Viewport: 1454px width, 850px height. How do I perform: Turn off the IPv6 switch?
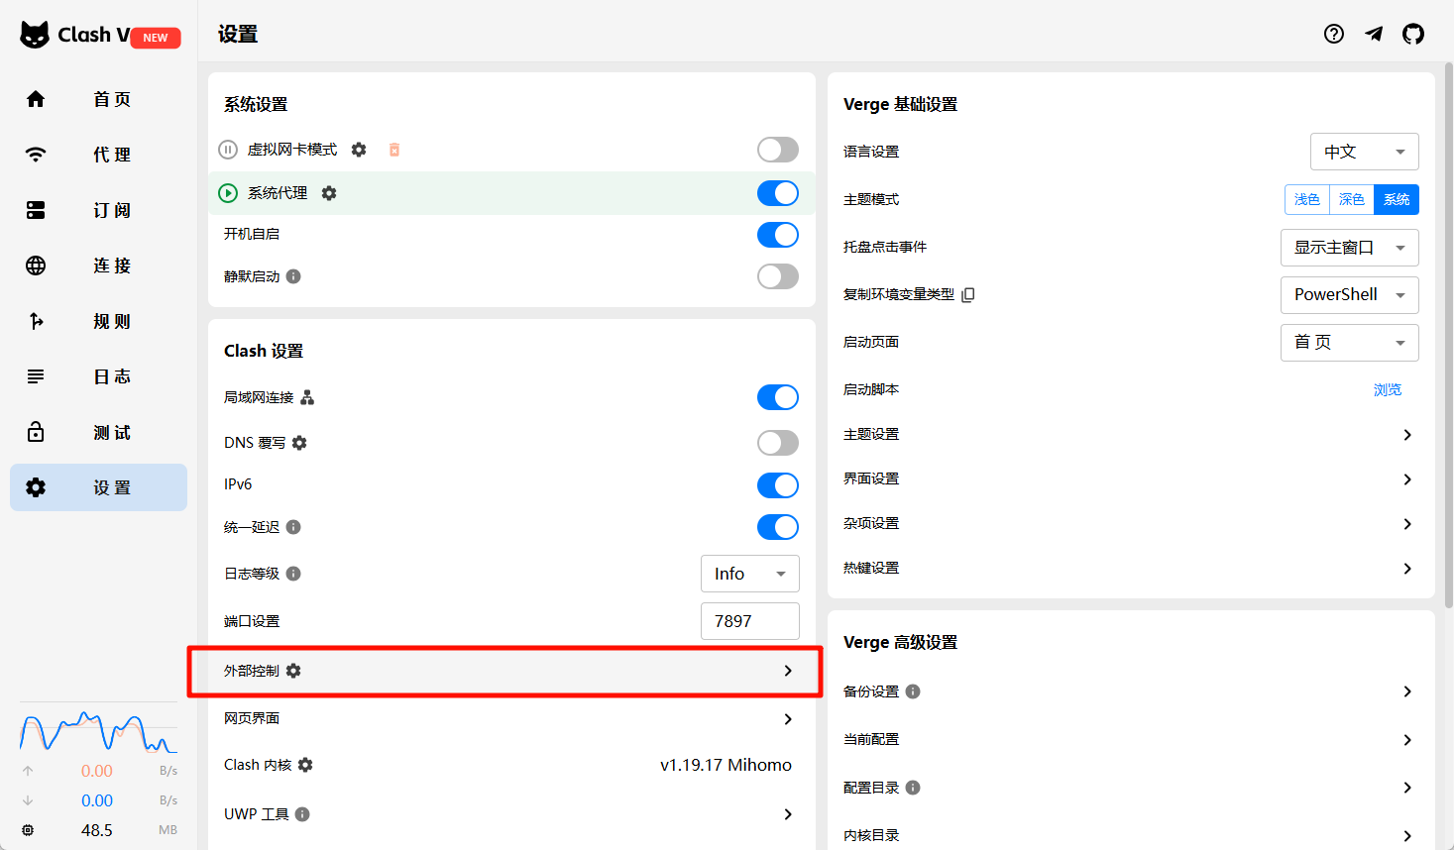pyautogui.click(x=777, y=485)
